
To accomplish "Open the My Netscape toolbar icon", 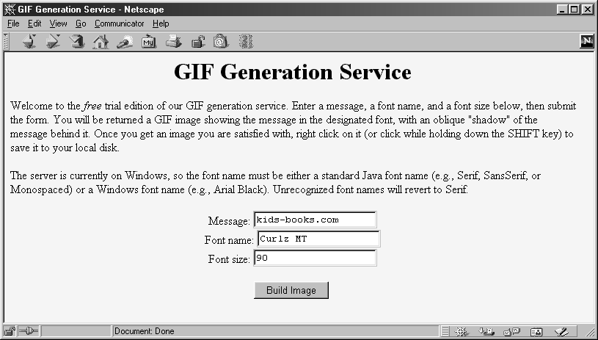I will tap(148, 42).
